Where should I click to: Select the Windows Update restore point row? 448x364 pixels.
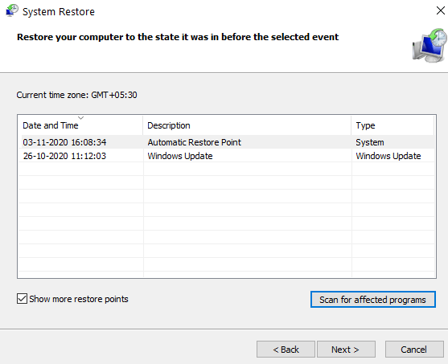click(x=228, y=156)
